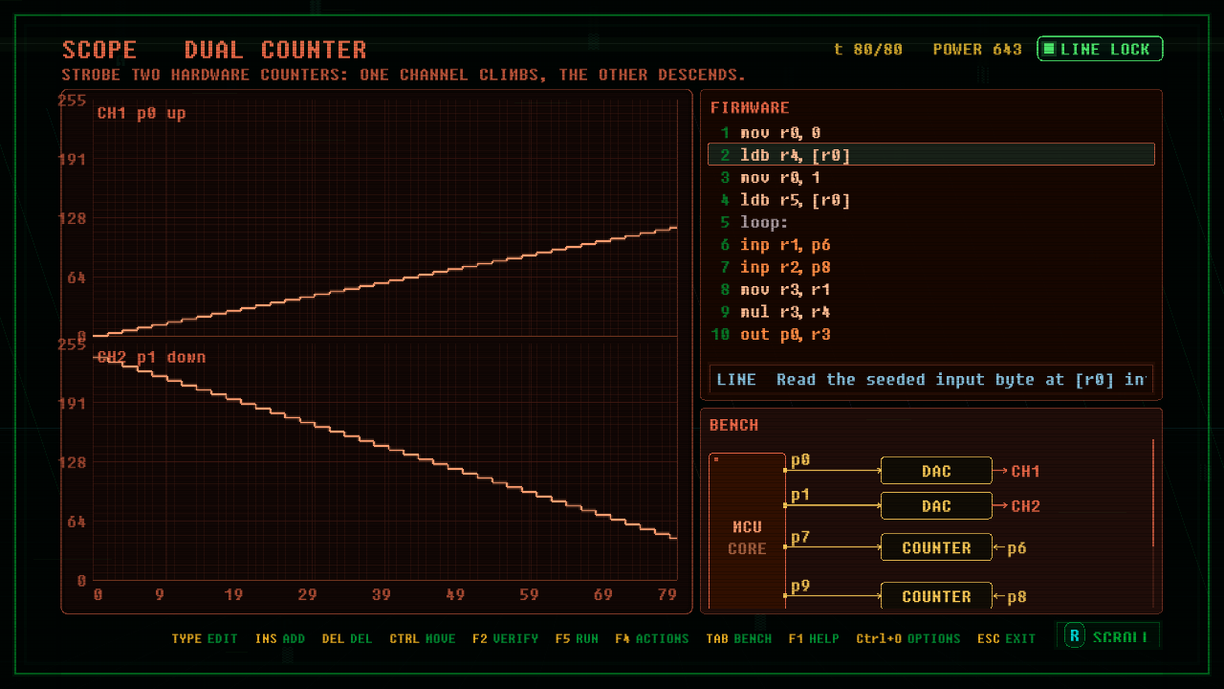Open F1 HELP
The width and height of the screenshot is (1224, 689).
tap(814, 638)
